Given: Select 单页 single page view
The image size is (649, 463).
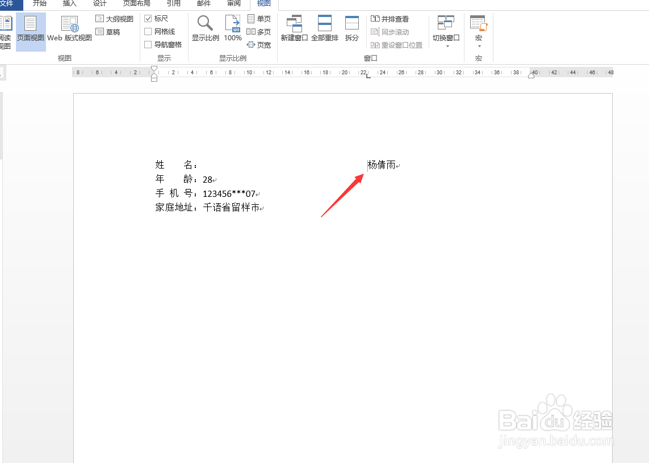Looking at the screenshot, I should [259, 18].
